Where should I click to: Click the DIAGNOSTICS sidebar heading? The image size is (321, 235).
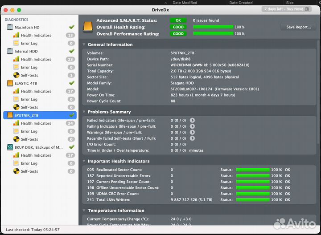(x=16, y=20)
